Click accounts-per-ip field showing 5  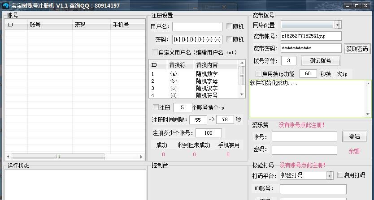click(x=183, y=107)
